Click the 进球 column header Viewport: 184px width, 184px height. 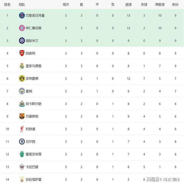[128, 4]
